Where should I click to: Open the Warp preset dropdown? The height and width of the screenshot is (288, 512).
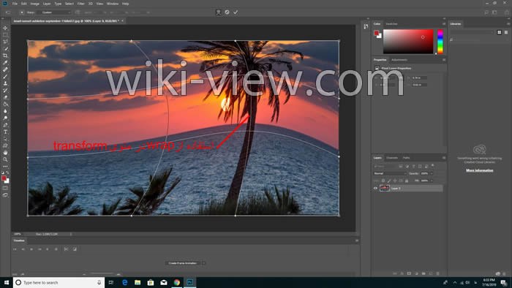point(56,12)
